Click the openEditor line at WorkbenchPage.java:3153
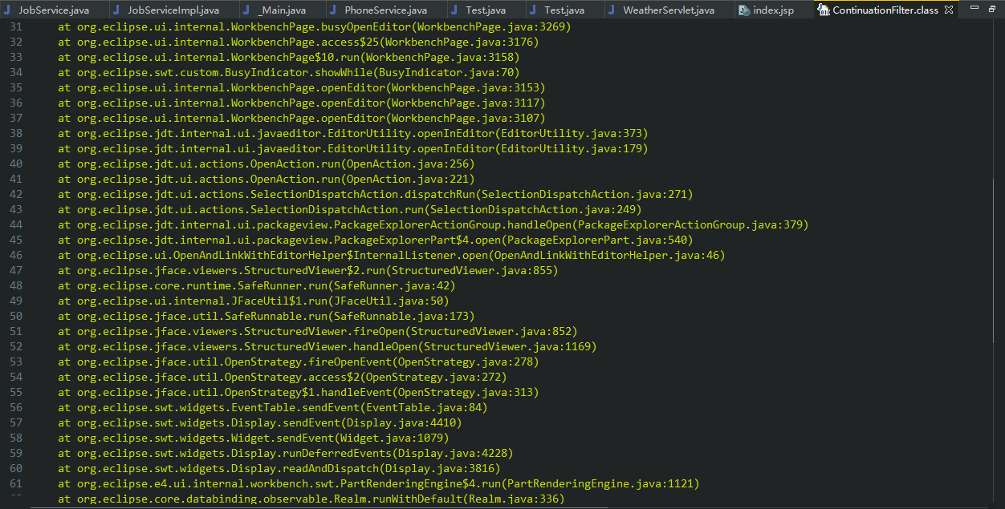The height and width of the screenshot is (509, 1005). tap(302, 87)
